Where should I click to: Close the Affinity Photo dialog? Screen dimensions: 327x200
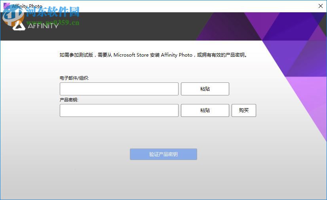321,6
